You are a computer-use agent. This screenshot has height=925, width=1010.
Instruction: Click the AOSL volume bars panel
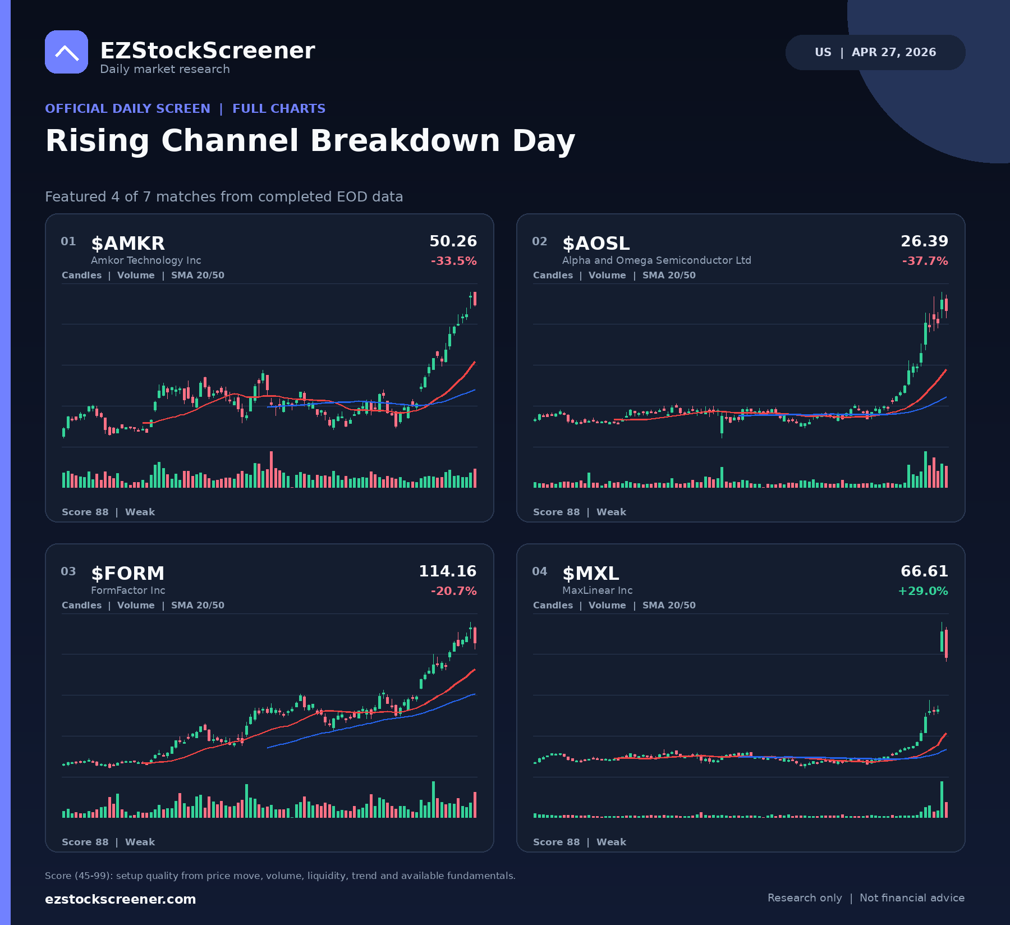coord(741,469)
